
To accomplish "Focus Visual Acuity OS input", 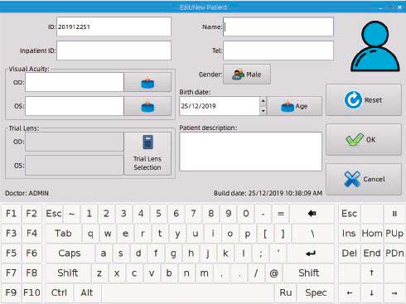I will 75,106.
